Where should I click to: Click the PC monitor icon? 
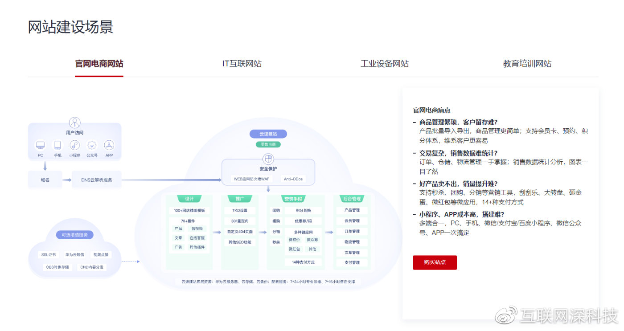(41, 145)
